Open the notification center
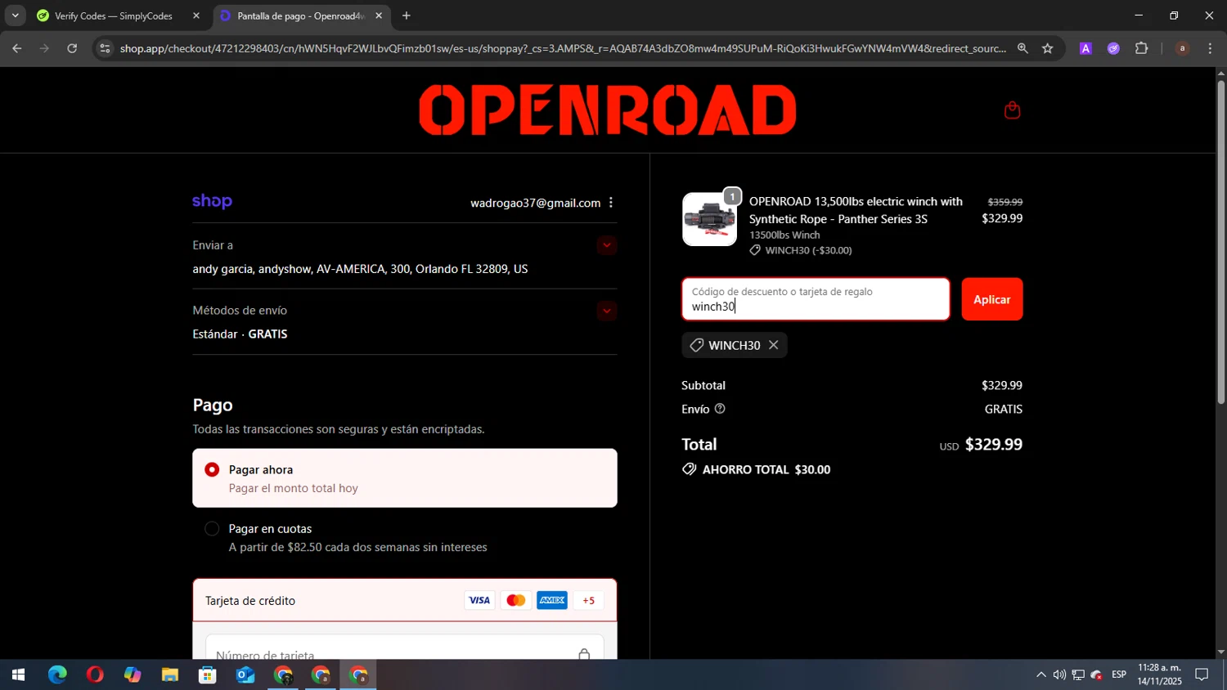The image size is (1227, 690). [1202, 675]
